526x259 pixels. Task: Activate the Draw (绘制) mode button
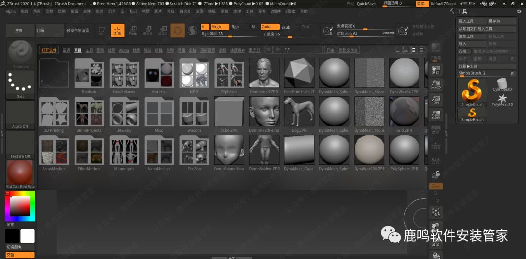117,31
